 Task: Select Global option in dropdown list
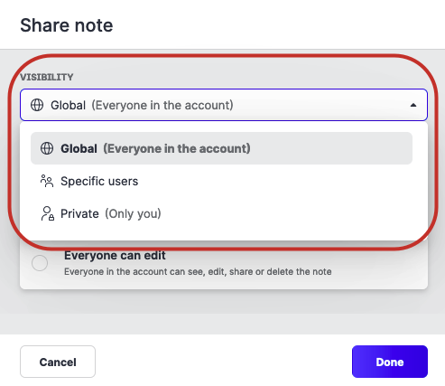[x=221, y=148]
